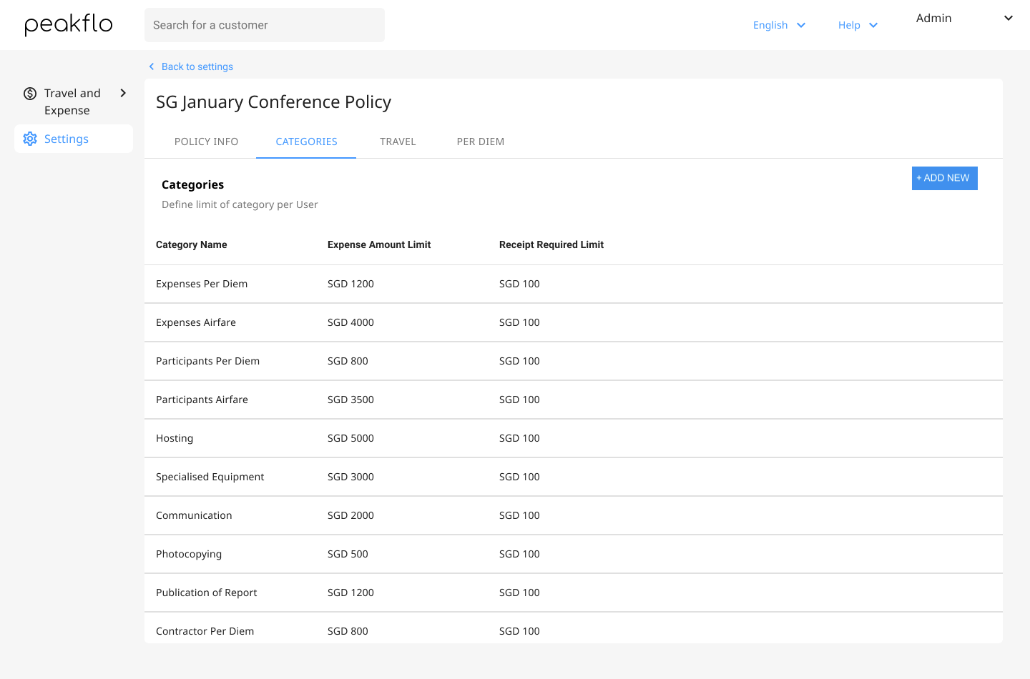Select the Expenses Per Diem category row
Image resolution: width=1030 pixels, height=679 pixels.
coord(574,284)
